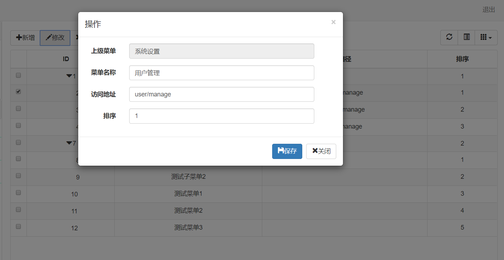
Task: Click the 排序 input field showing 1
Action: pyautogui.click(x=222, y=116)
